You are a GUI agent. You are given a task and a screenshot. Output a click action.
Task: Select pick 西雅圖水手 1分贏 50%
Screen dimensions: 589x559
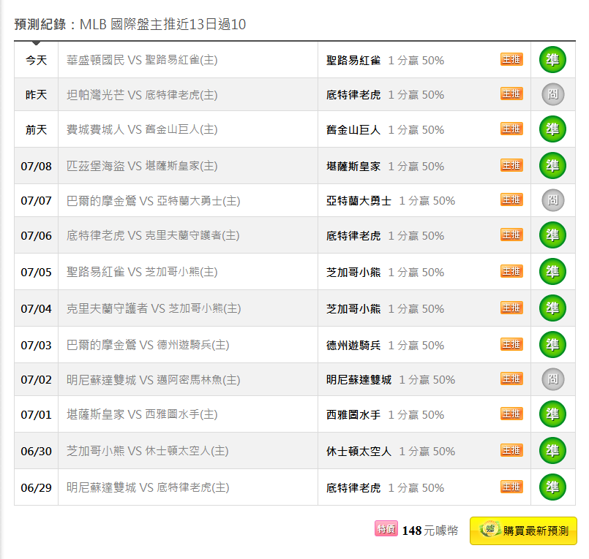(x=385, y=414)
